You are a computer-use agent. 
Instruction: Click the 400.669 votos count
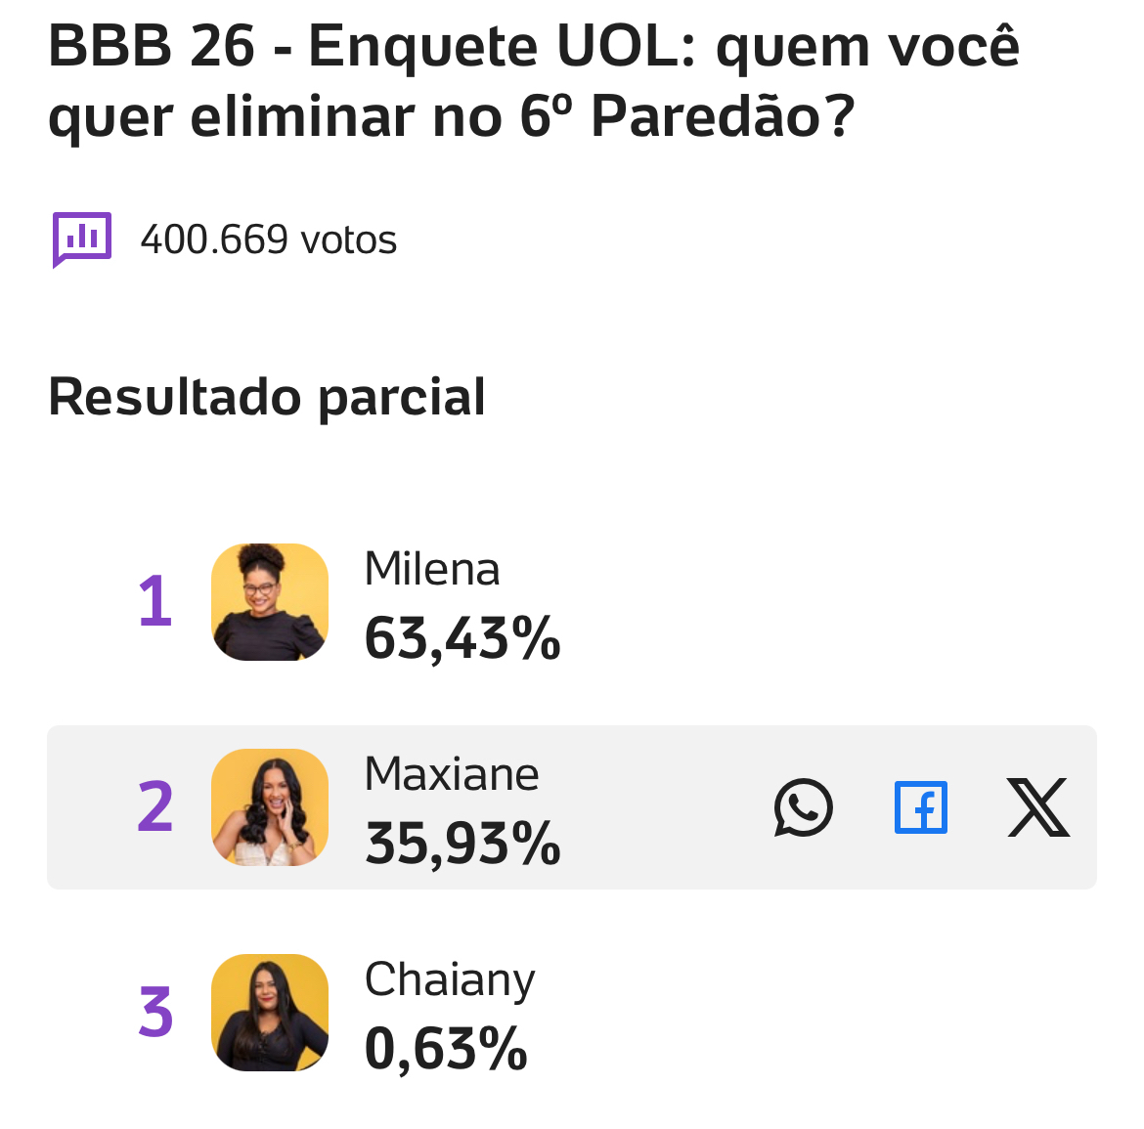[x=269, y=239]
